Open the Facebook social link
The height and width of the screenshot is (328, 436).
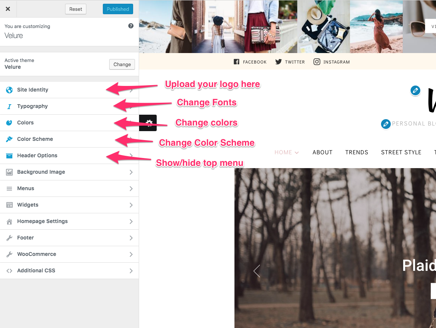[250, 62]
